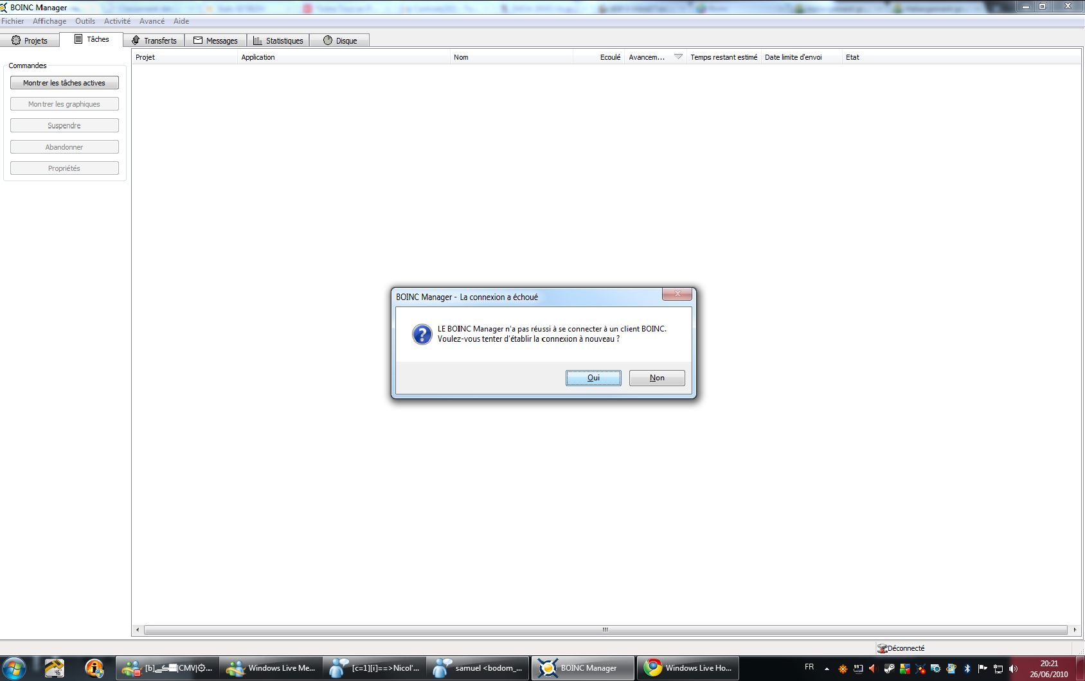Switch to the Transferts tab
Viewport: 1085px width, 681px height.
[x=154, y=40]
